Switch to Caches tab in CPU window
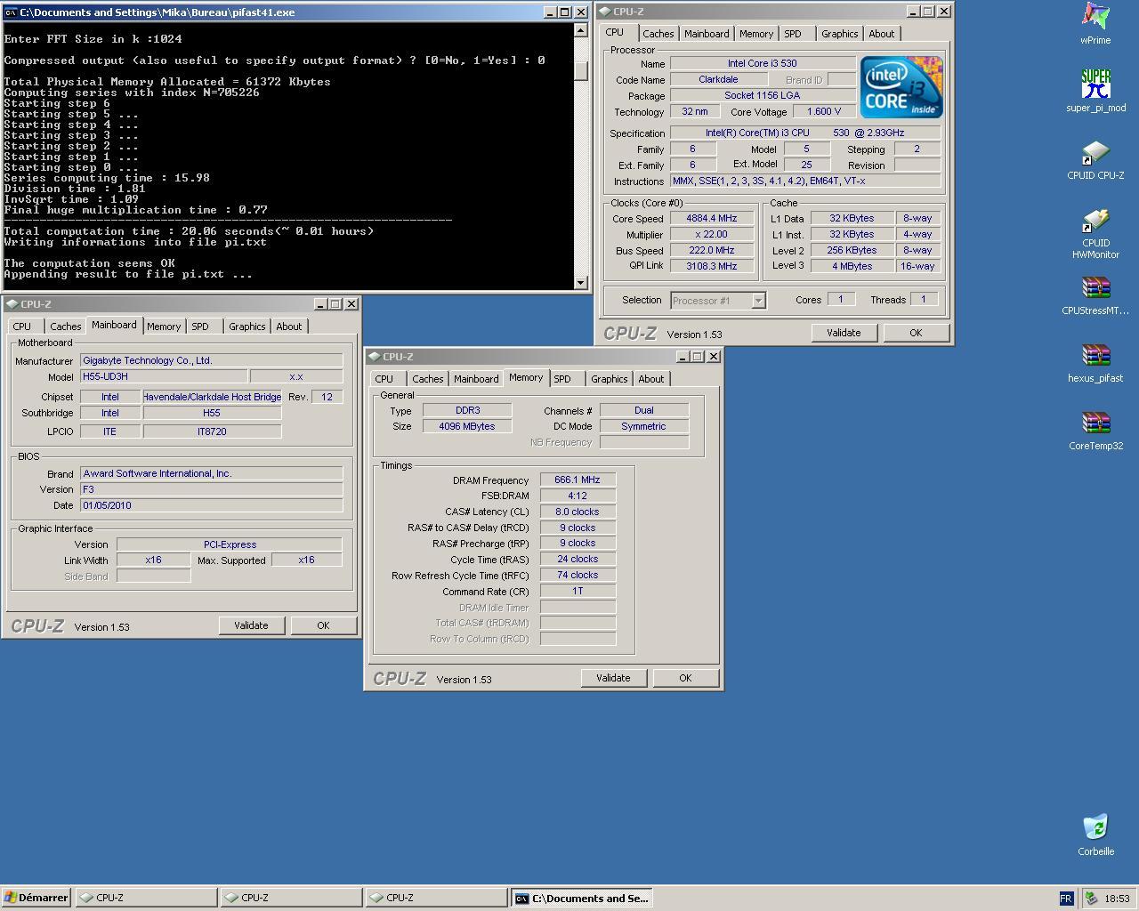Screen dimensions: 1139x911 click(x=658, y=34)
